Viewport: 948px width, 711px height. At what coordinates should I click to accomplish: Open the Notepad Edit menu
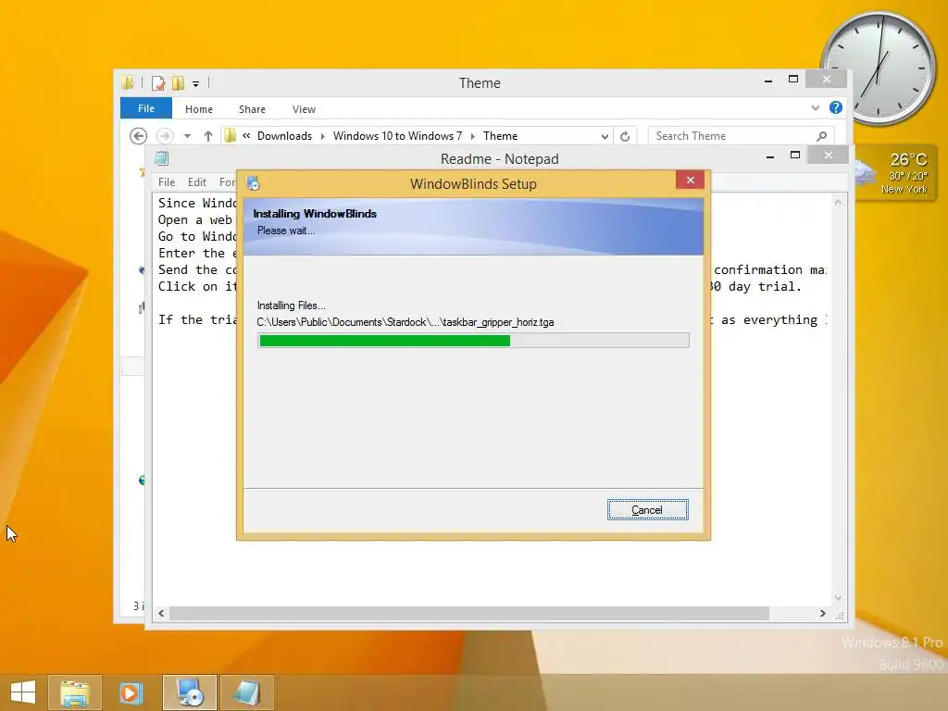(x=197, y=182)
